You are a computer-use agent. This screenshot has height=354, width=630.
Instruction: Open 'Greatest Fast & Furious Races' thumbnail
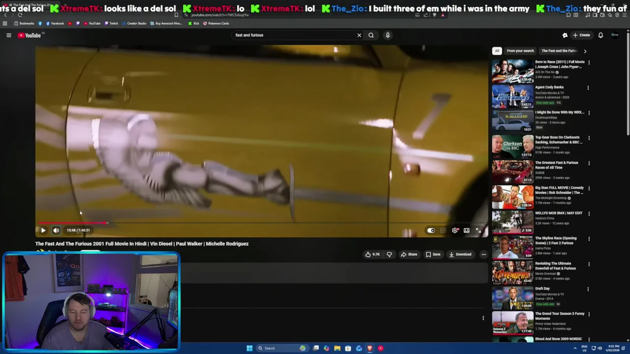point(512,171)
